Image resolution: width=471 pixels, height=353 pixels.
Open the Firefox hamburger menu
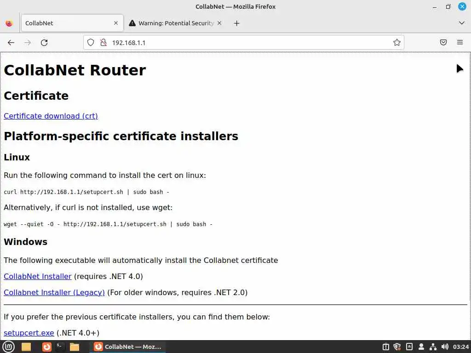(460, 42)
